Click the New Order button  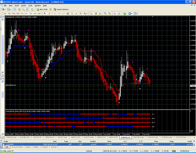42,9
